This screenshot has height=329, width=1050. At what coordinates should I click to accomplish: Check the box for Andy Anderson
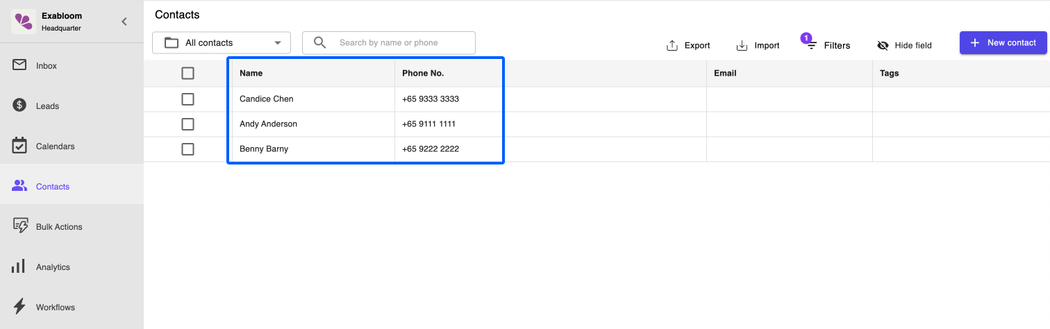(187, 124)
